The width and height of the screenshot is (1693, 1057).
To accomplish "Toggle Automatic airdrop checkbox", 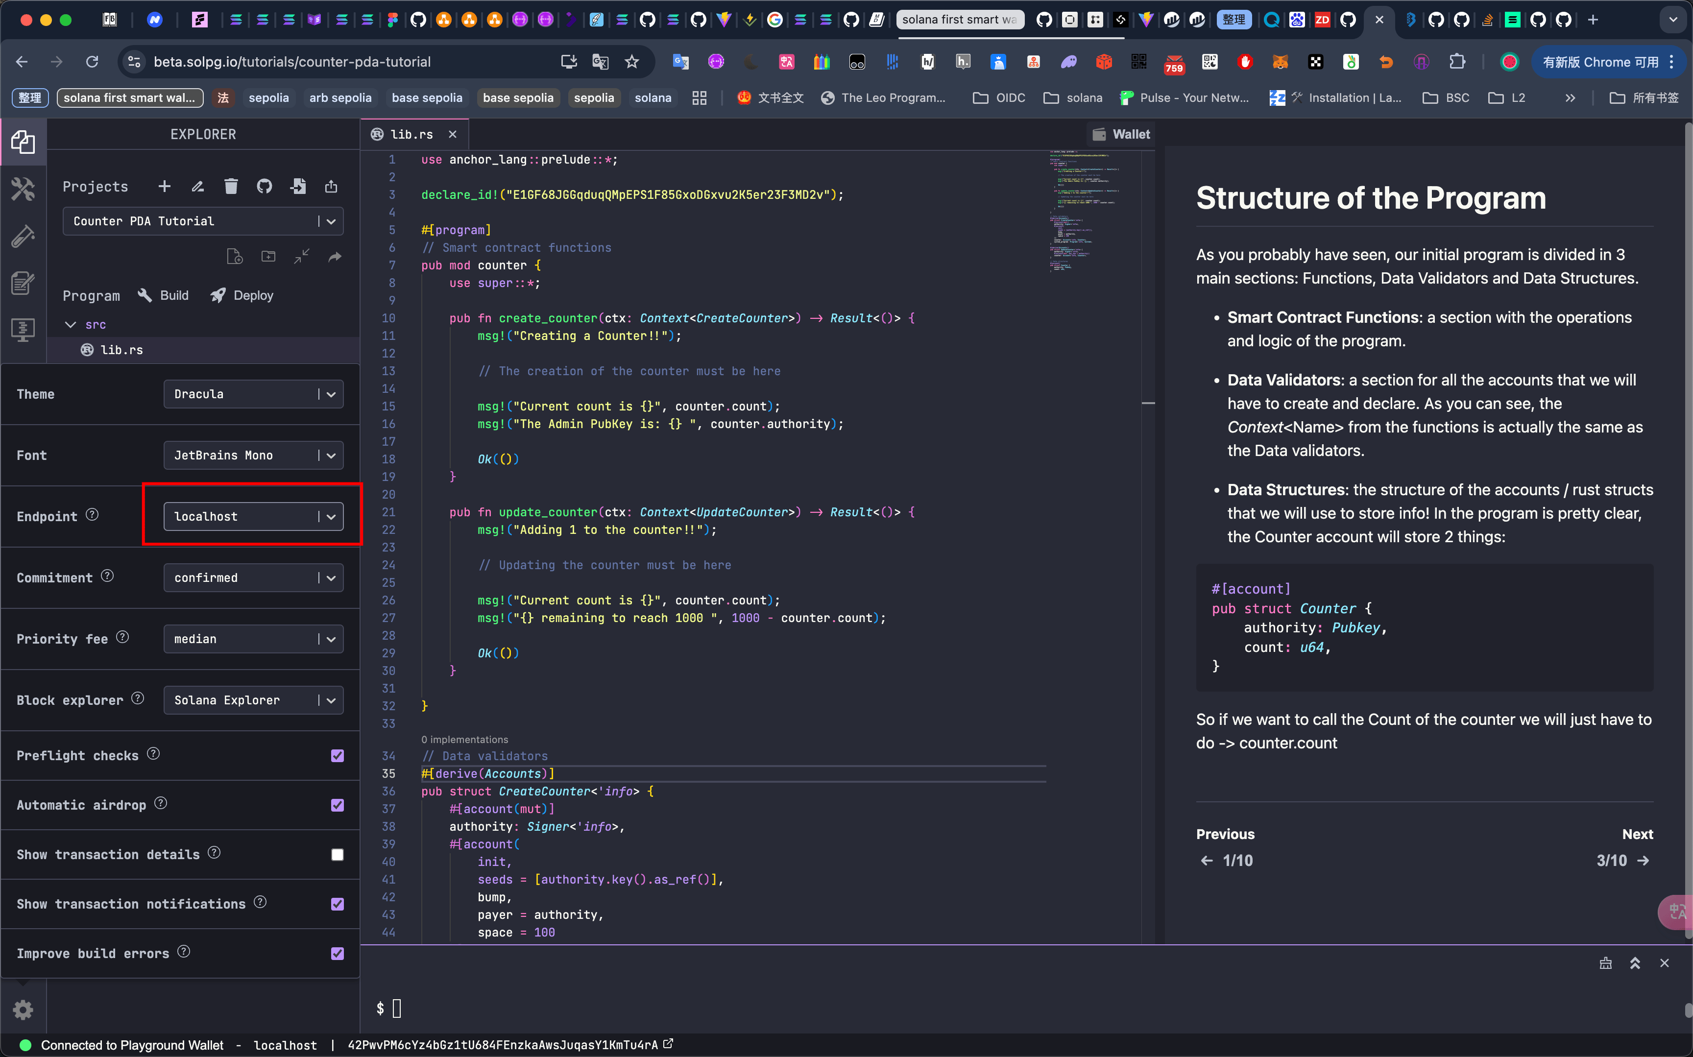I will [x=338, y=805].
